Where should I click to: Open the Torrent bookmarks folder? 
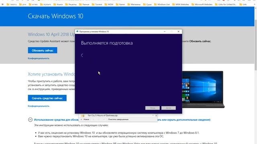97,4
